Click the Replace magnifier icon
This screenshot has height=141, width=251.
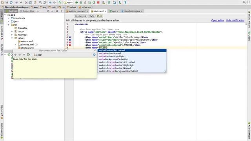45,2
